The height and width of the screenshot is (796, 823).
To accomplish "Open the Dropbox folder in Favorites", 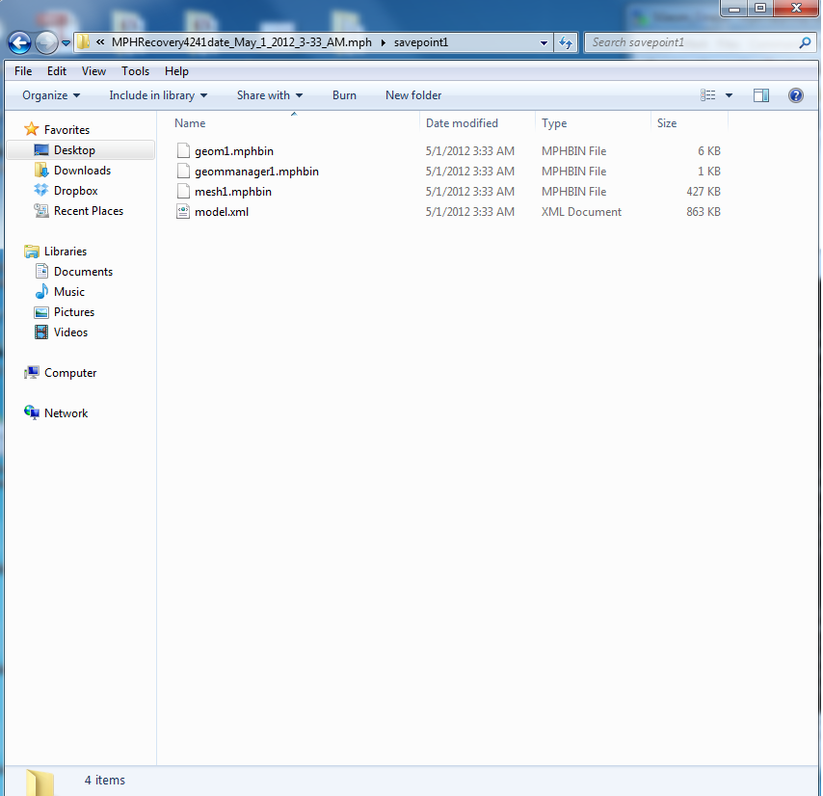I will 75,191.
